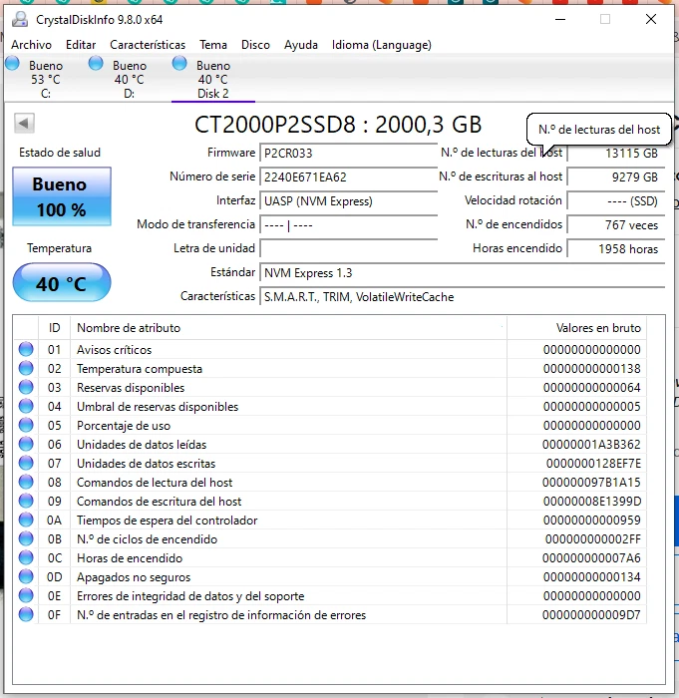The image size is (679, 698).
Task: Click the serial number field 2240E671EA62
Action: (348, 177)
